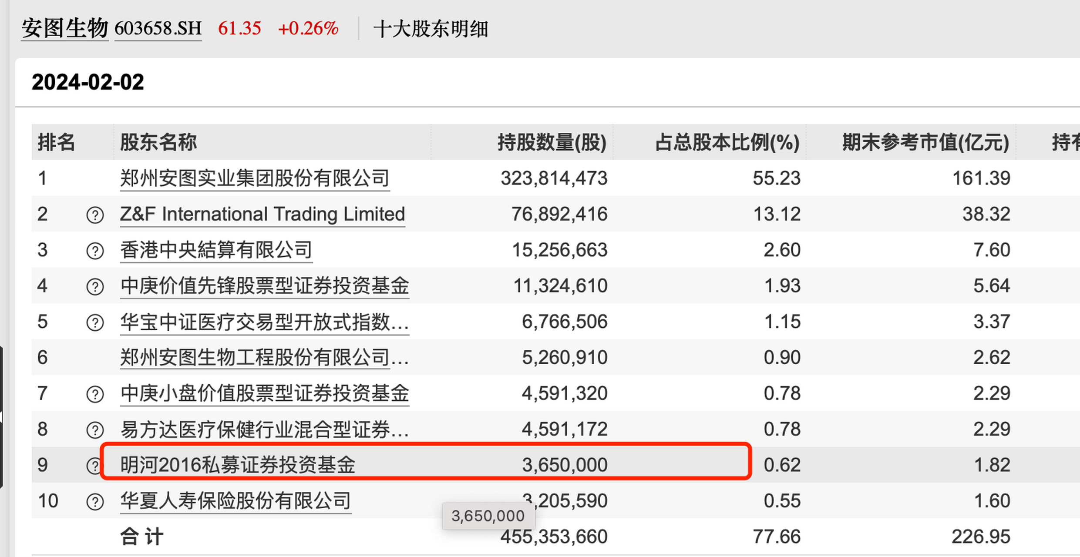Select market value 7.60
This screenshot has height=557, width=1080.
(992, 250)
